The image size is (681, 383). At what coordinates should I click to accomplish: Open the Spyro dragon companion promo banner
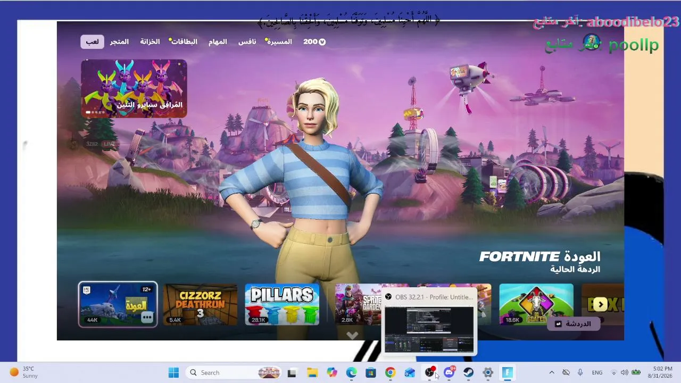pos(134,88)
